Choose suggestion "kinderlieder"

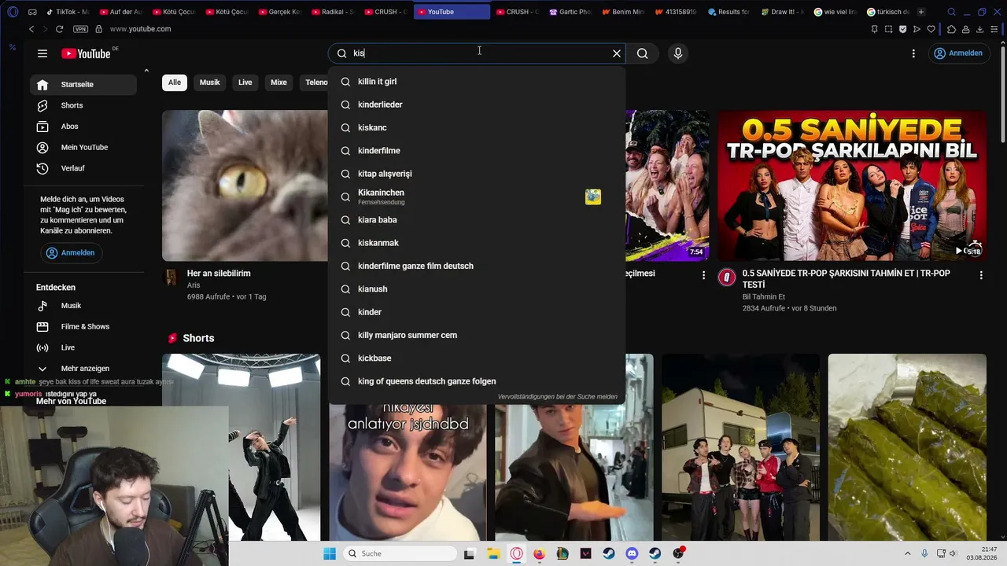477,105
